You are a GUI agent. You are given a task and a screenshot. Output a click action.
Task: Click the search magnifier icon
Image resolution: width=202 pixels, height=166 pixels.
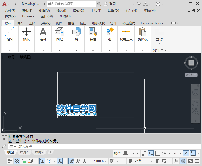click(x=99, y=4)
